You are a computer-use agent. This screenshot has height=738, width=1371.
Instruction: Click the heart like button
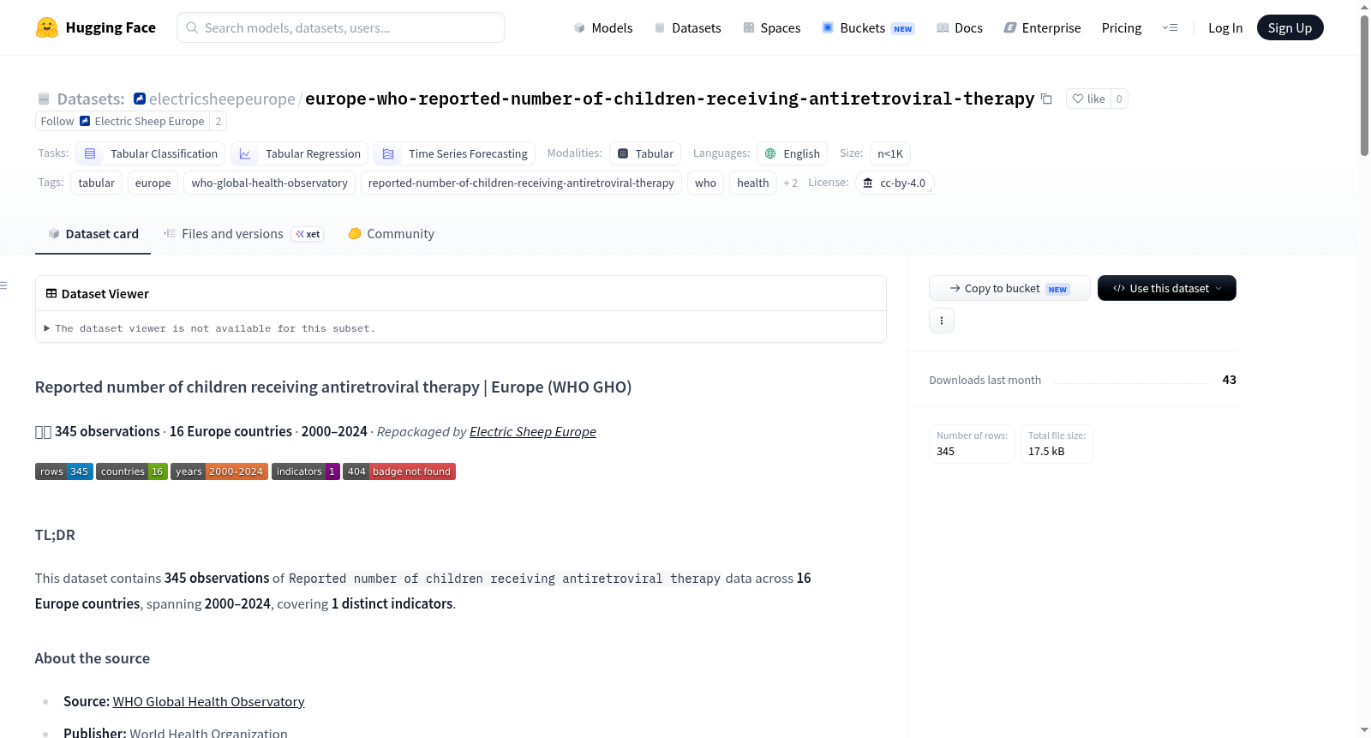pos(1088,99)
